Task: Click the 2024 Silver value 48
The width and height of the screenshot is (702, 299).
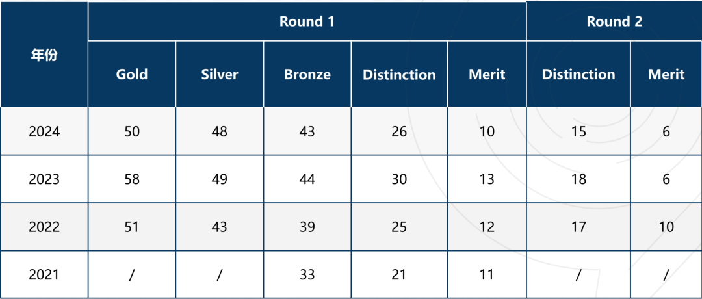Action: tap(220, 131)
